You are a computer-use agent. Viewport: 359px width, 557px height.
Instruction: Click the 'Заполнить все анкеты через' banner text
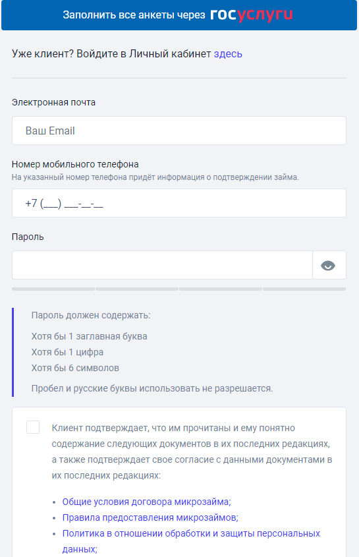pyautogui.click(x=134, y=15)
